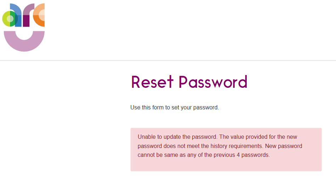Viewport: 336px width, 177px height.
Task: Click the word 'form' in the instruction text
Action: click(x=159, y=108)
